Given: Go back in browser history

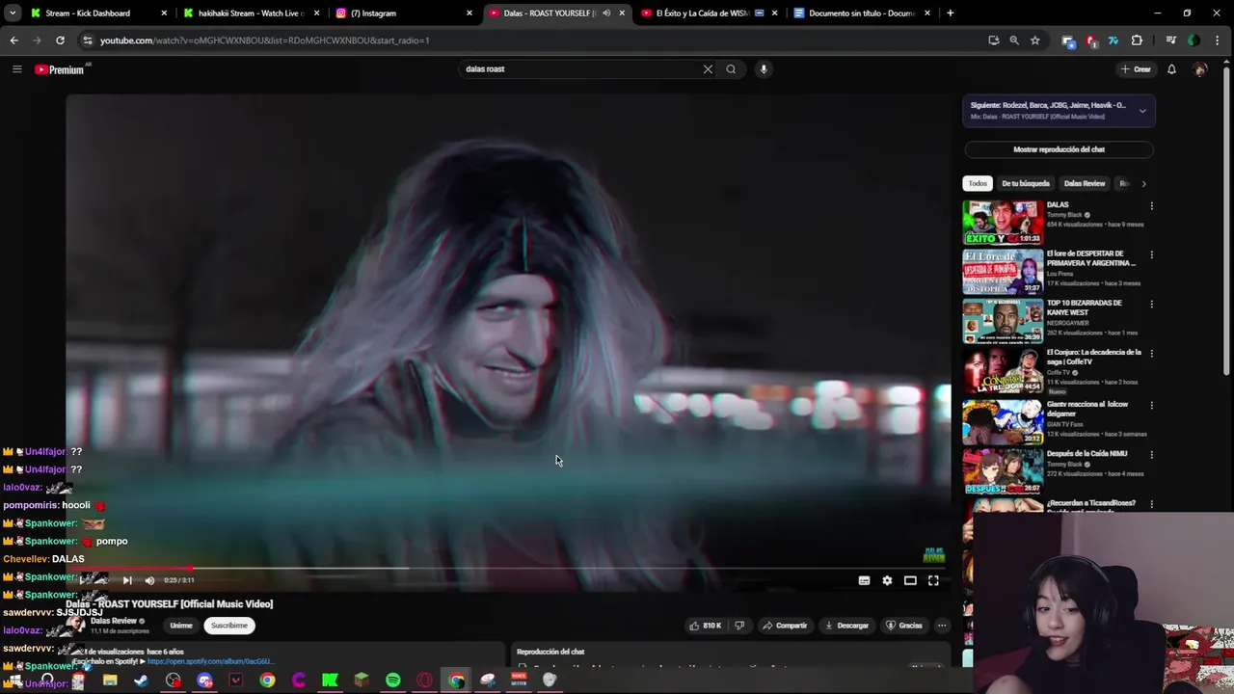Looking at the screenshot, I should pos(13,40).
